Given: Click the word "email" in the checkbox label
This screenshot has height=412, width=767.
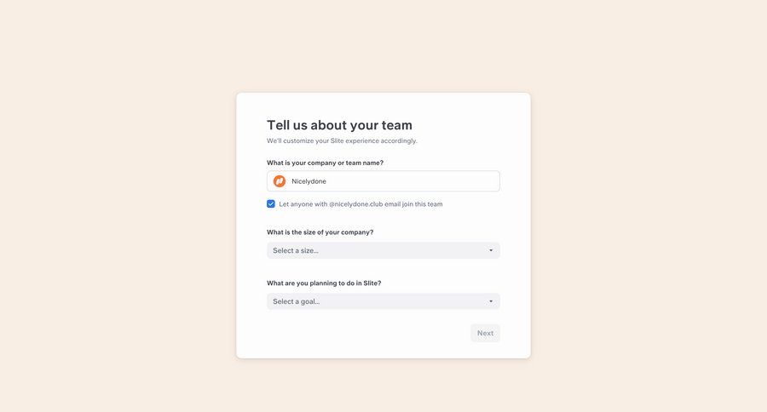Looking at the screenshot, I should pos(392,204).
